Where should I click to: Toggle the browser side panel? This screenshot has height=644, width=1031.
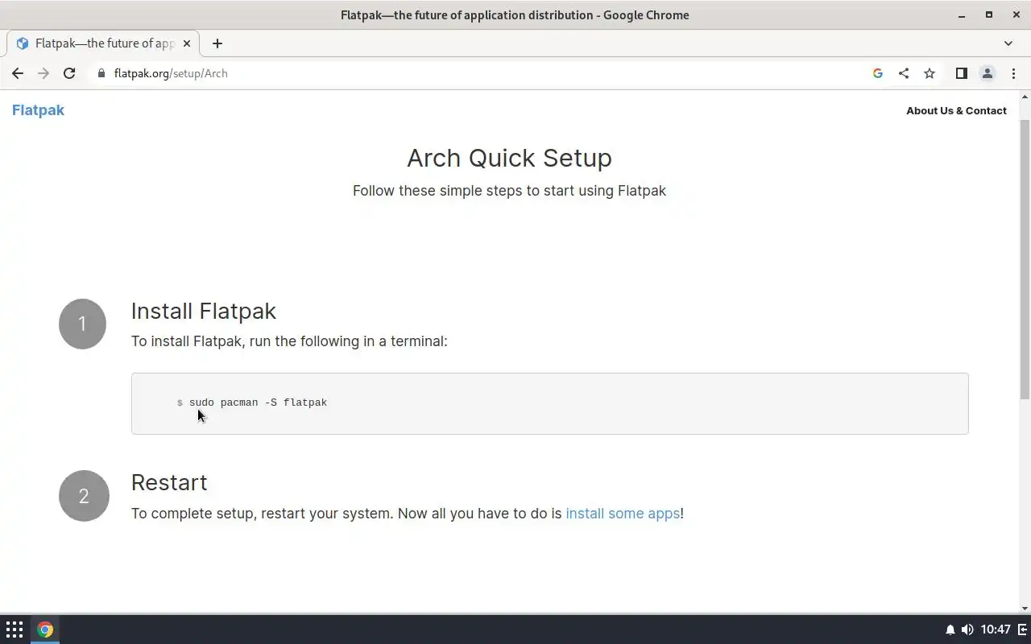tap(961, 73)
